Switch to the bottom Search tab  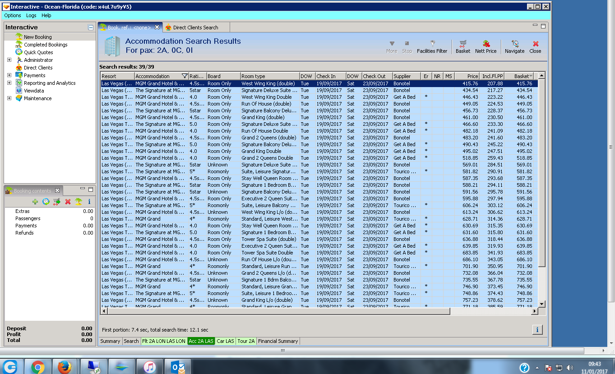tap(131, 341)
